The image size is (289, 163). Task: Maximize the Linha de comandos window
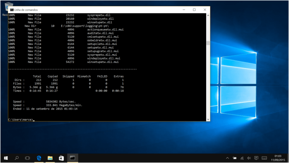pos(194,9)
